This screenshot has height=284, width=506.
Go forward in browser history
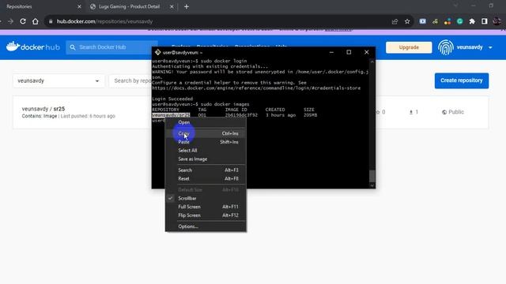pos(10,21)
